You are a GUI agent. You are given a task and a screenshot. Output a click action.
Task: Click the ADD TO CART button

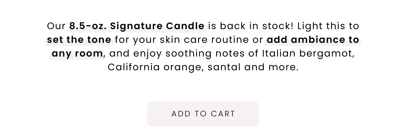pyautogui.click(x=203, y=114)
